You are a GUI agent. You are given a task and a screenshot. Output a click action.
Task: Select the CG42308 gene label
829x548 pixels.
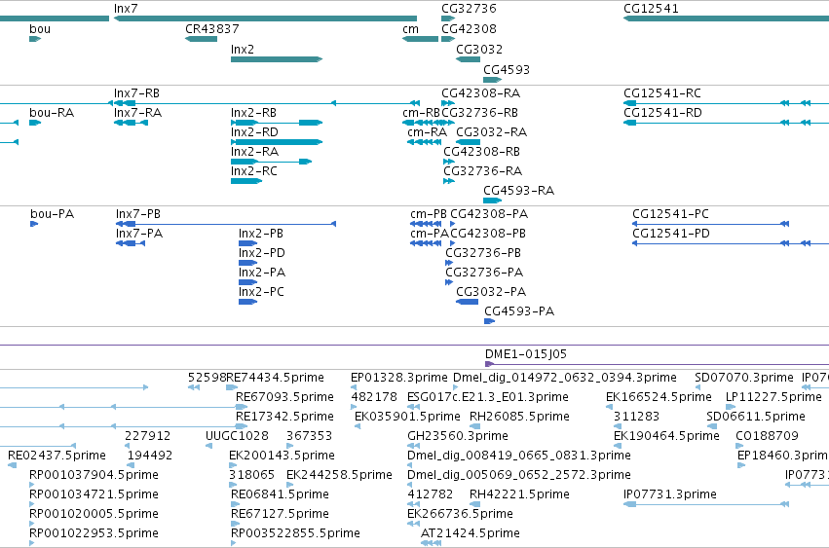pos(469,29)
